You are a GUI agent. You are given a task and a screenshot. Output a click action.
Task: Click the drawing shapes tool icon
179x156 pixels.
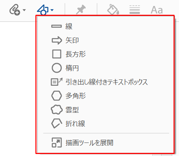pos(42,10)
